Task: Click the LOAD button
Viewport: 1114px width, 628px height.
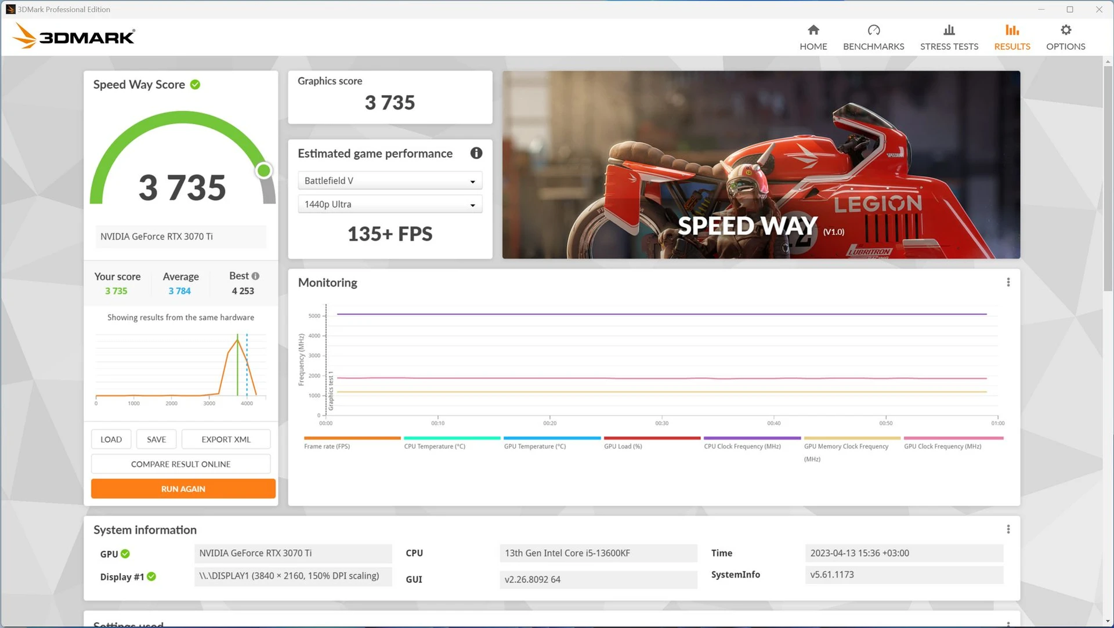Action: (111, 440)
